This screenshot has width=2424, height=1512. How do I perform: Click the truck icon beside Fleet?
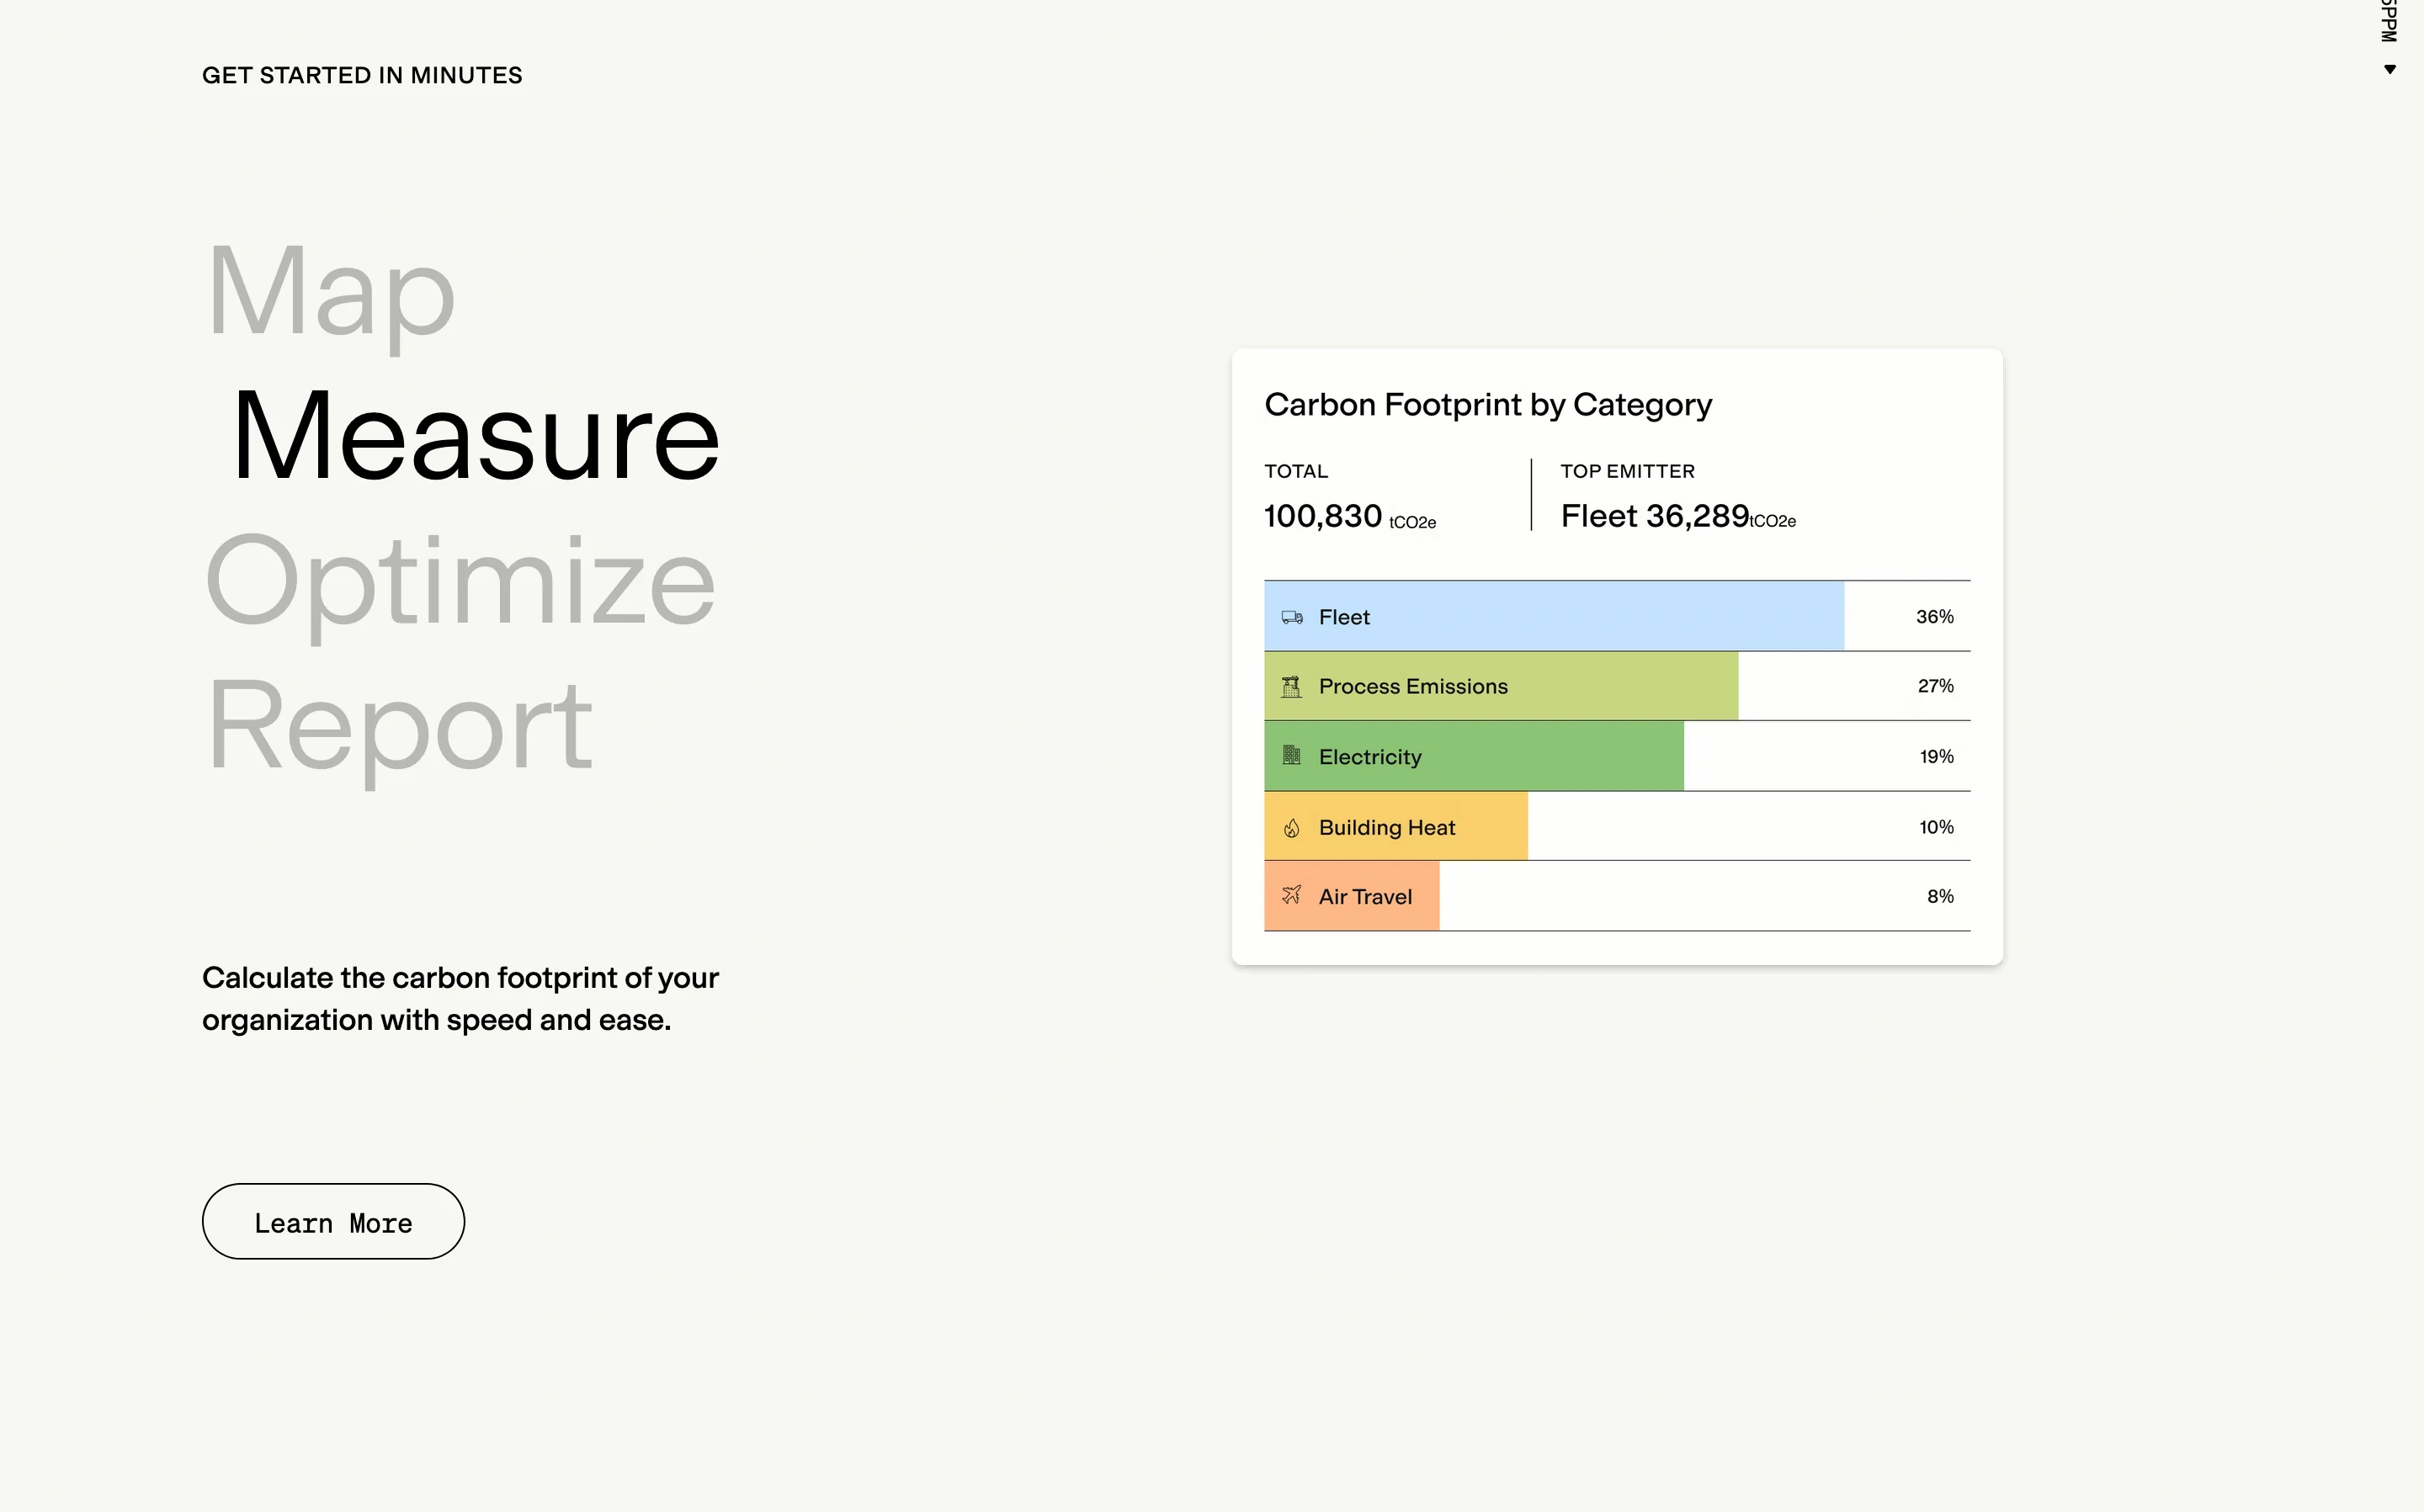tap(1291, 617)
